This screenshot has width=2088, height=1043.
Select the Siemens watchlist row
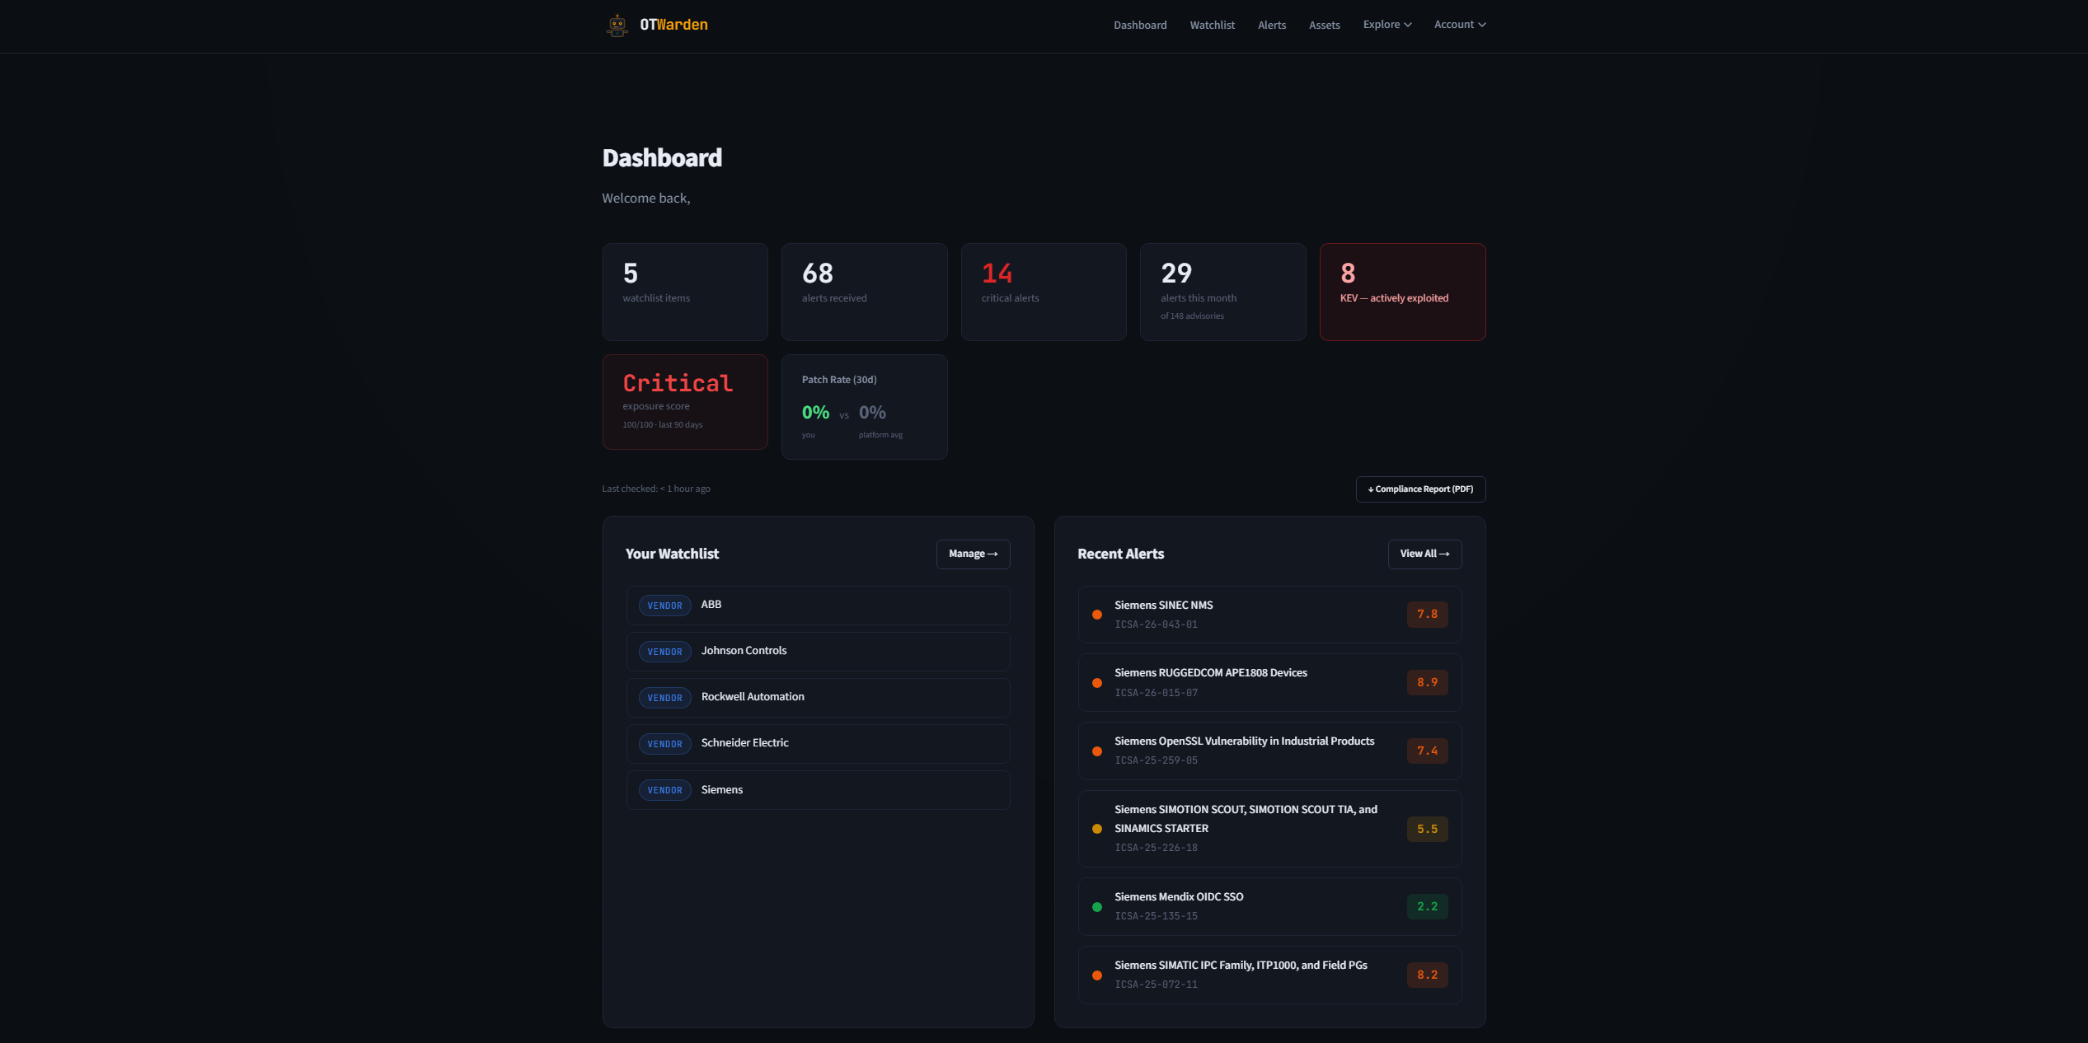point(818,790)
